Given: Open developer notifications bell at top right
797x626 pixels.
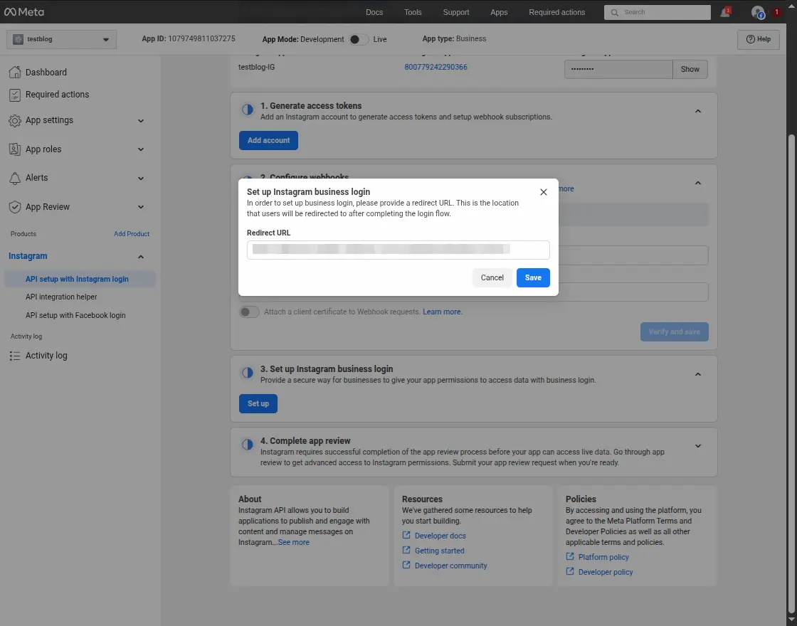Looking at the screenshot, I should (724, 11).
